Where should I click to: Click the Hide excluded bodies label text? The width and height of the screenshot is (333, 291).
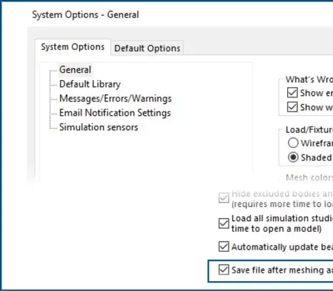tap(282, 199)
